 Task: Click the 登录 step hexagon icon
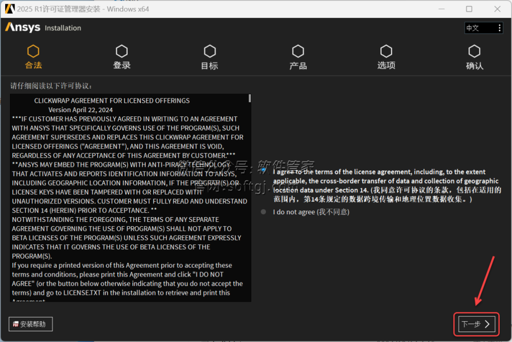pyautogui.click(x=121, y=51)
